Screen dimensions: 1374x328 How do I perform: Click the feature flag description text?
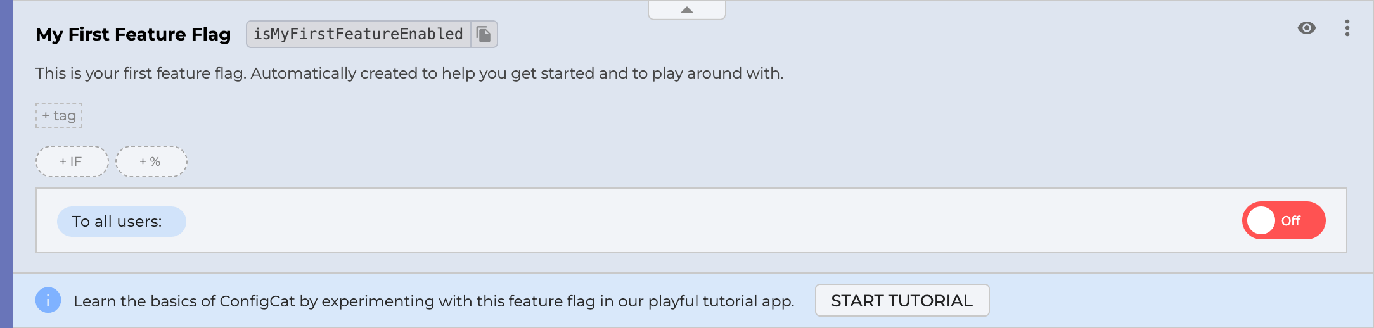[409, 73]
